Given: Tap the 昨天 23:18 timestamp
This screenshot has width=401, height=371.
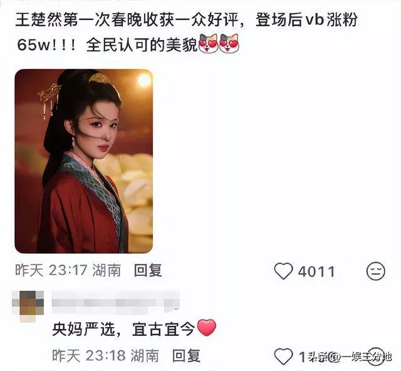Looking at the screenshot, I should (89, 356).
